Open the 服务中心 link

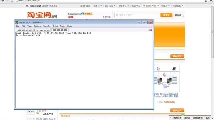click(136, 6)
